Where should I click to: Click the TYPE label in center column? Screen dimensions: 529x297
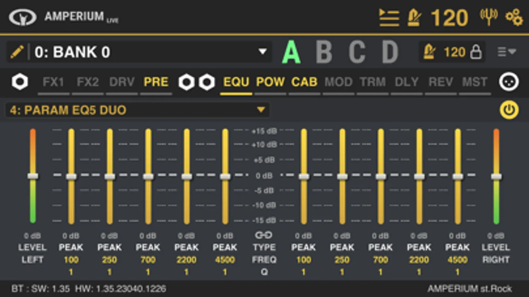coord(264,247)
